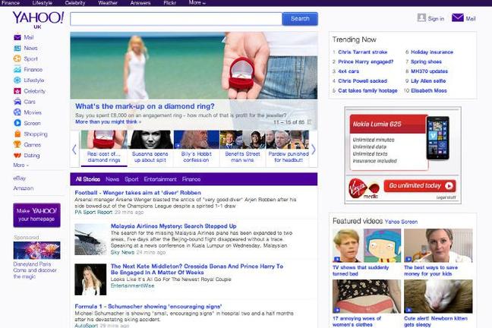
Task: Go to previous carousel stories arrow
Action: coord(74,150)
